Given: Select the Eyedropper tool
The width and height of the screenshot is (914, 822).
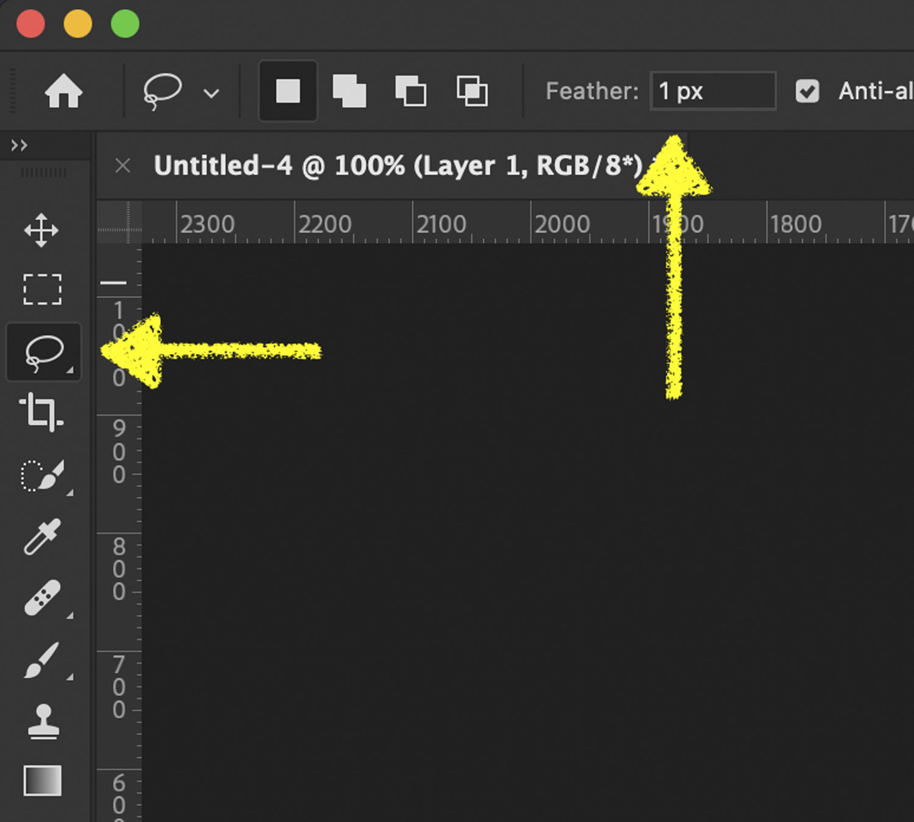Looking at the screenshot, I should pyautogui.click(x=42, y=537).
